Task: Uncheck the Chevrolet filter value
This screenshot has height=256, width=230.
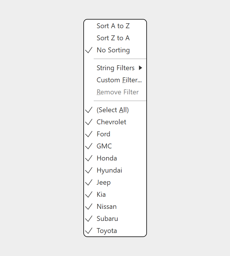Action: coord(115,122)
